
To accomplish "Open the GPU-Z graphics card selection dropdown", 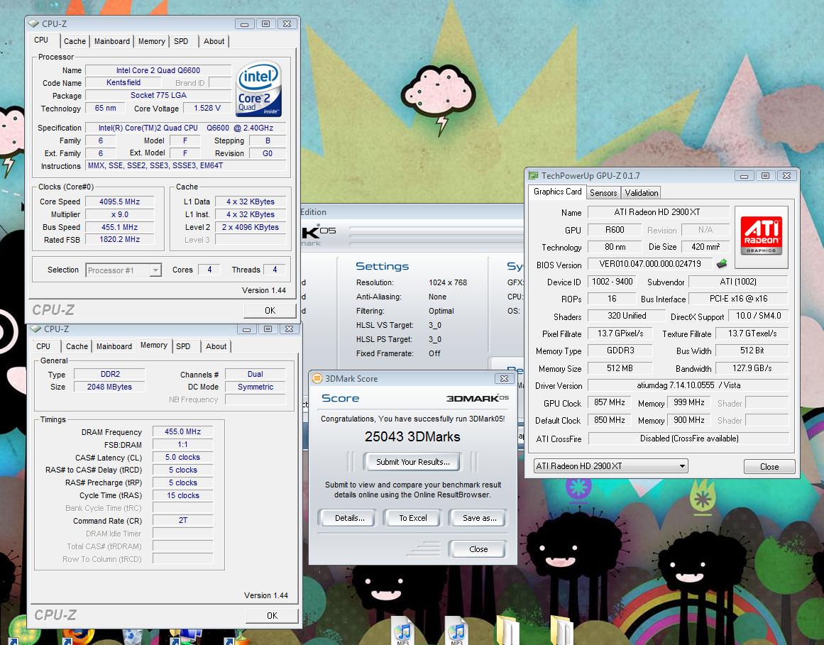I will tap(682, 466).
